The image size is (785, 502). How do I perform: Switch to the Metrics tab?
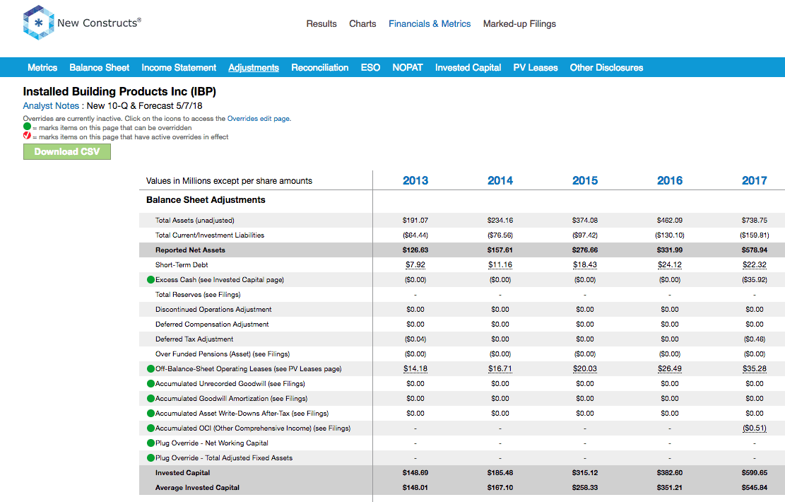pyautogui.click(x=42, y=68)
